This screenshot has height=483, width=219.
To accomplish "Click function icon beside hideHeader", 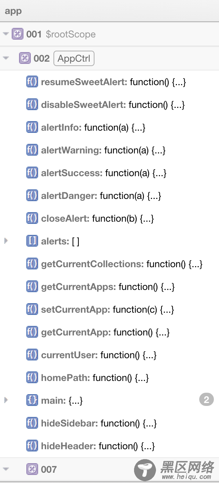I will pos(32,446).
